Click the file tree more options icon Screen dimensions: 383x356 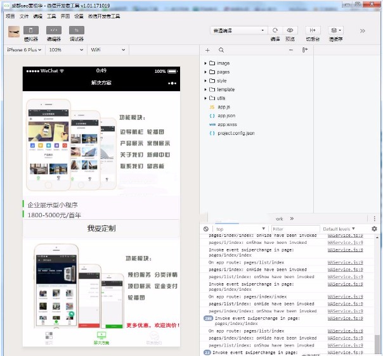pos(290,50)
